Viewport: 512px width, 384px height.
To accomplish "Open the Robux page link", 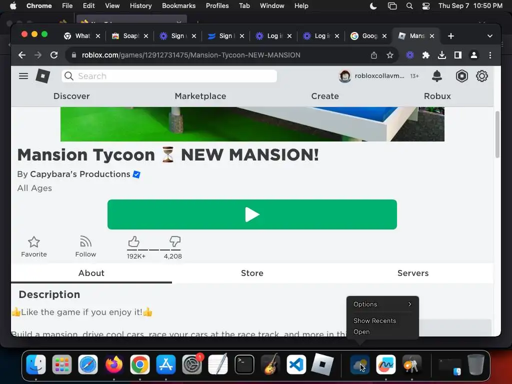I will (437, 96).
